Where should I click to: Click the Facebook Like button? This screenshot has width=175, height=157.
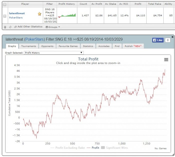(158, 40)
